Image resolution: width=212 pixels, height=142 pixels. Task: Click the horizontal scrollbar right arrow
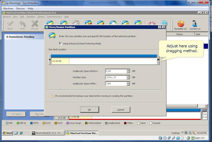(x=206, y=106)
